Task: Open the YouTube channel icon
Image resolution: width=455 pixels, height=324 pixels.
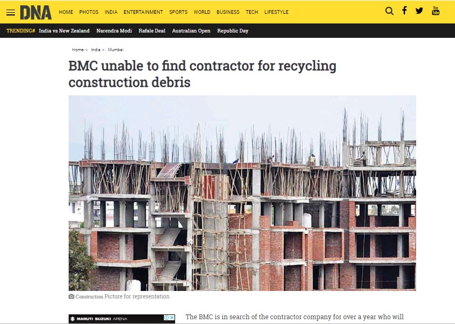Action: pos(435,11)
